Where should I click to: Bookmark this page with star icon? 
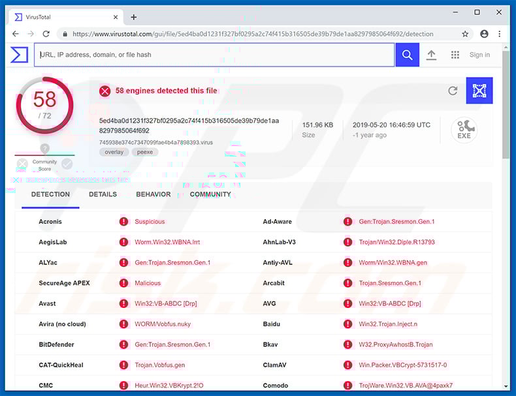click(465, 34)
